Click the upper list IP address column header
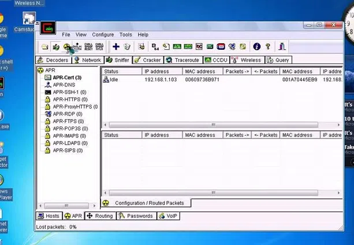Image resolution: width=354 pixels, height=245 pixels. click(162, 71)
